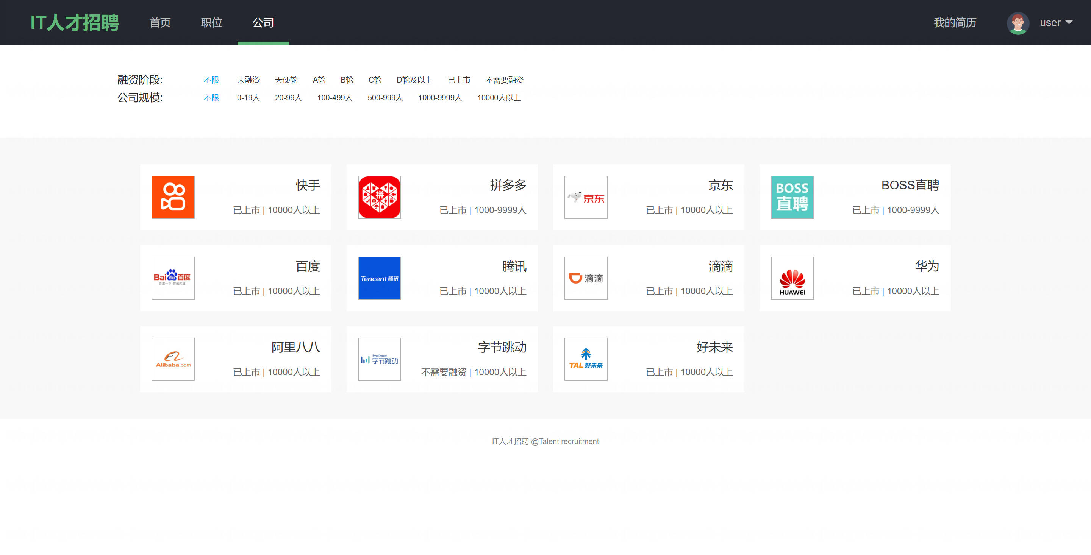Screen dimensions: 1091x555
Task: Click the IT人才招聘 site logo
Action: pyautogui.click(x=75, y=22)
